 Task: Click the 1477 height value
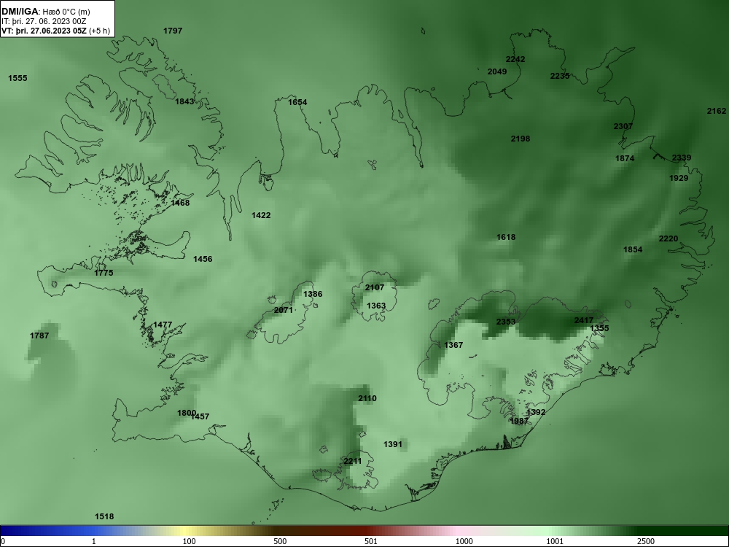pyautogui.click(x=163, y=325)
